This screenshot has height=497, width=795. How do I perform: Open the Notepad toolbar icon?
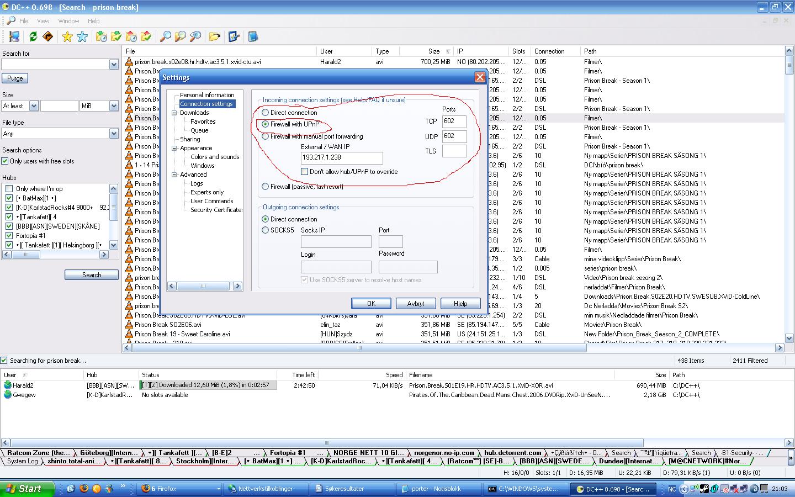coord(253,36)
